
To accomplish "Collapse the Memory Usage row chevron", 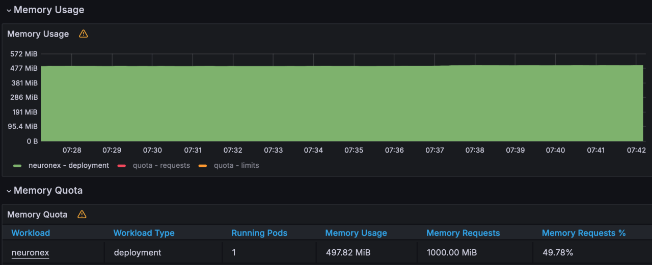I will 9,11.
